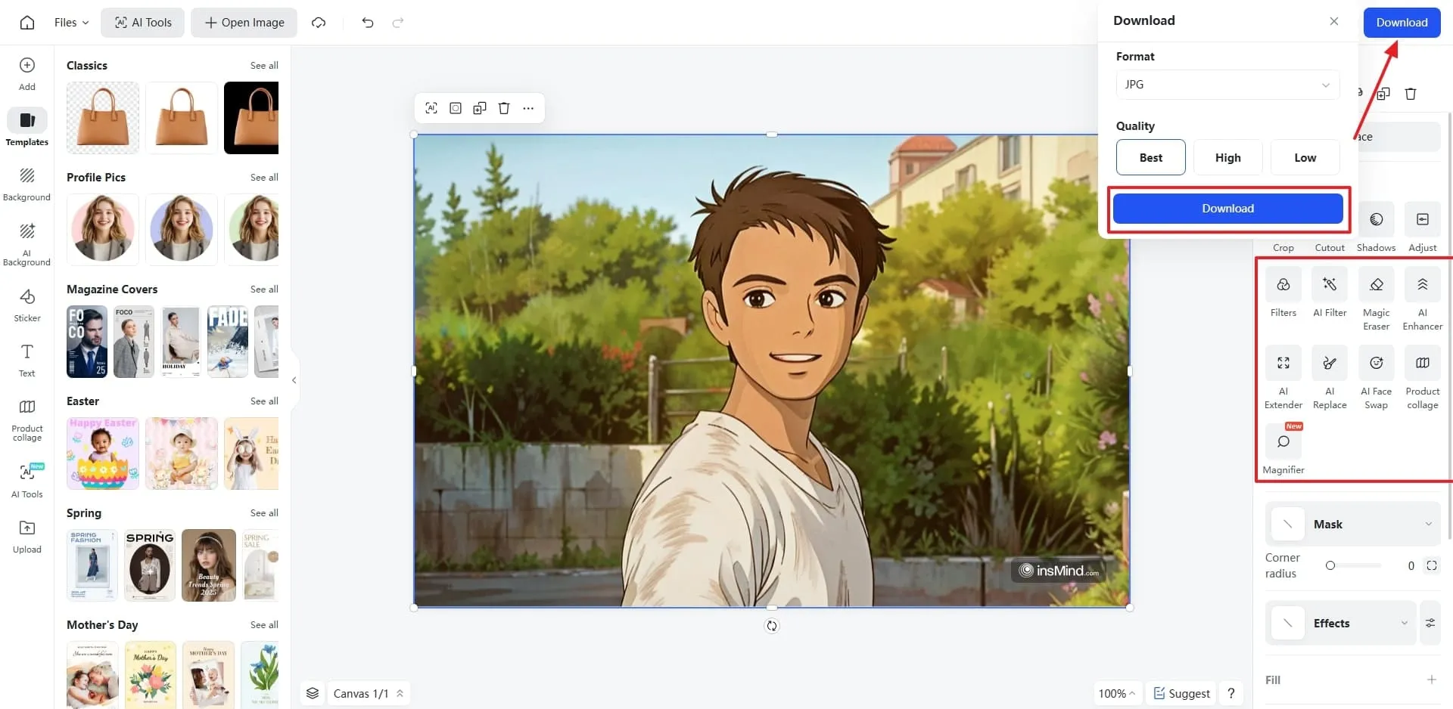Select Best quality option
1453x709 pixels.
pyautogui.click(x=1150, y=157)
